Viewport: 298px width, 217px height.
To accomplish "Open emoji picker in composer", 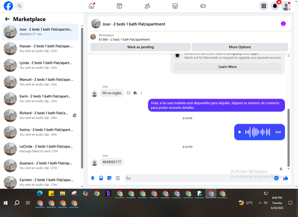I will point(276,178).
